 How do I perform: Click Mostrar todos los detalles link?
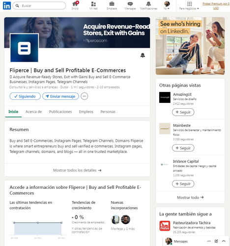tap(77, 170)
